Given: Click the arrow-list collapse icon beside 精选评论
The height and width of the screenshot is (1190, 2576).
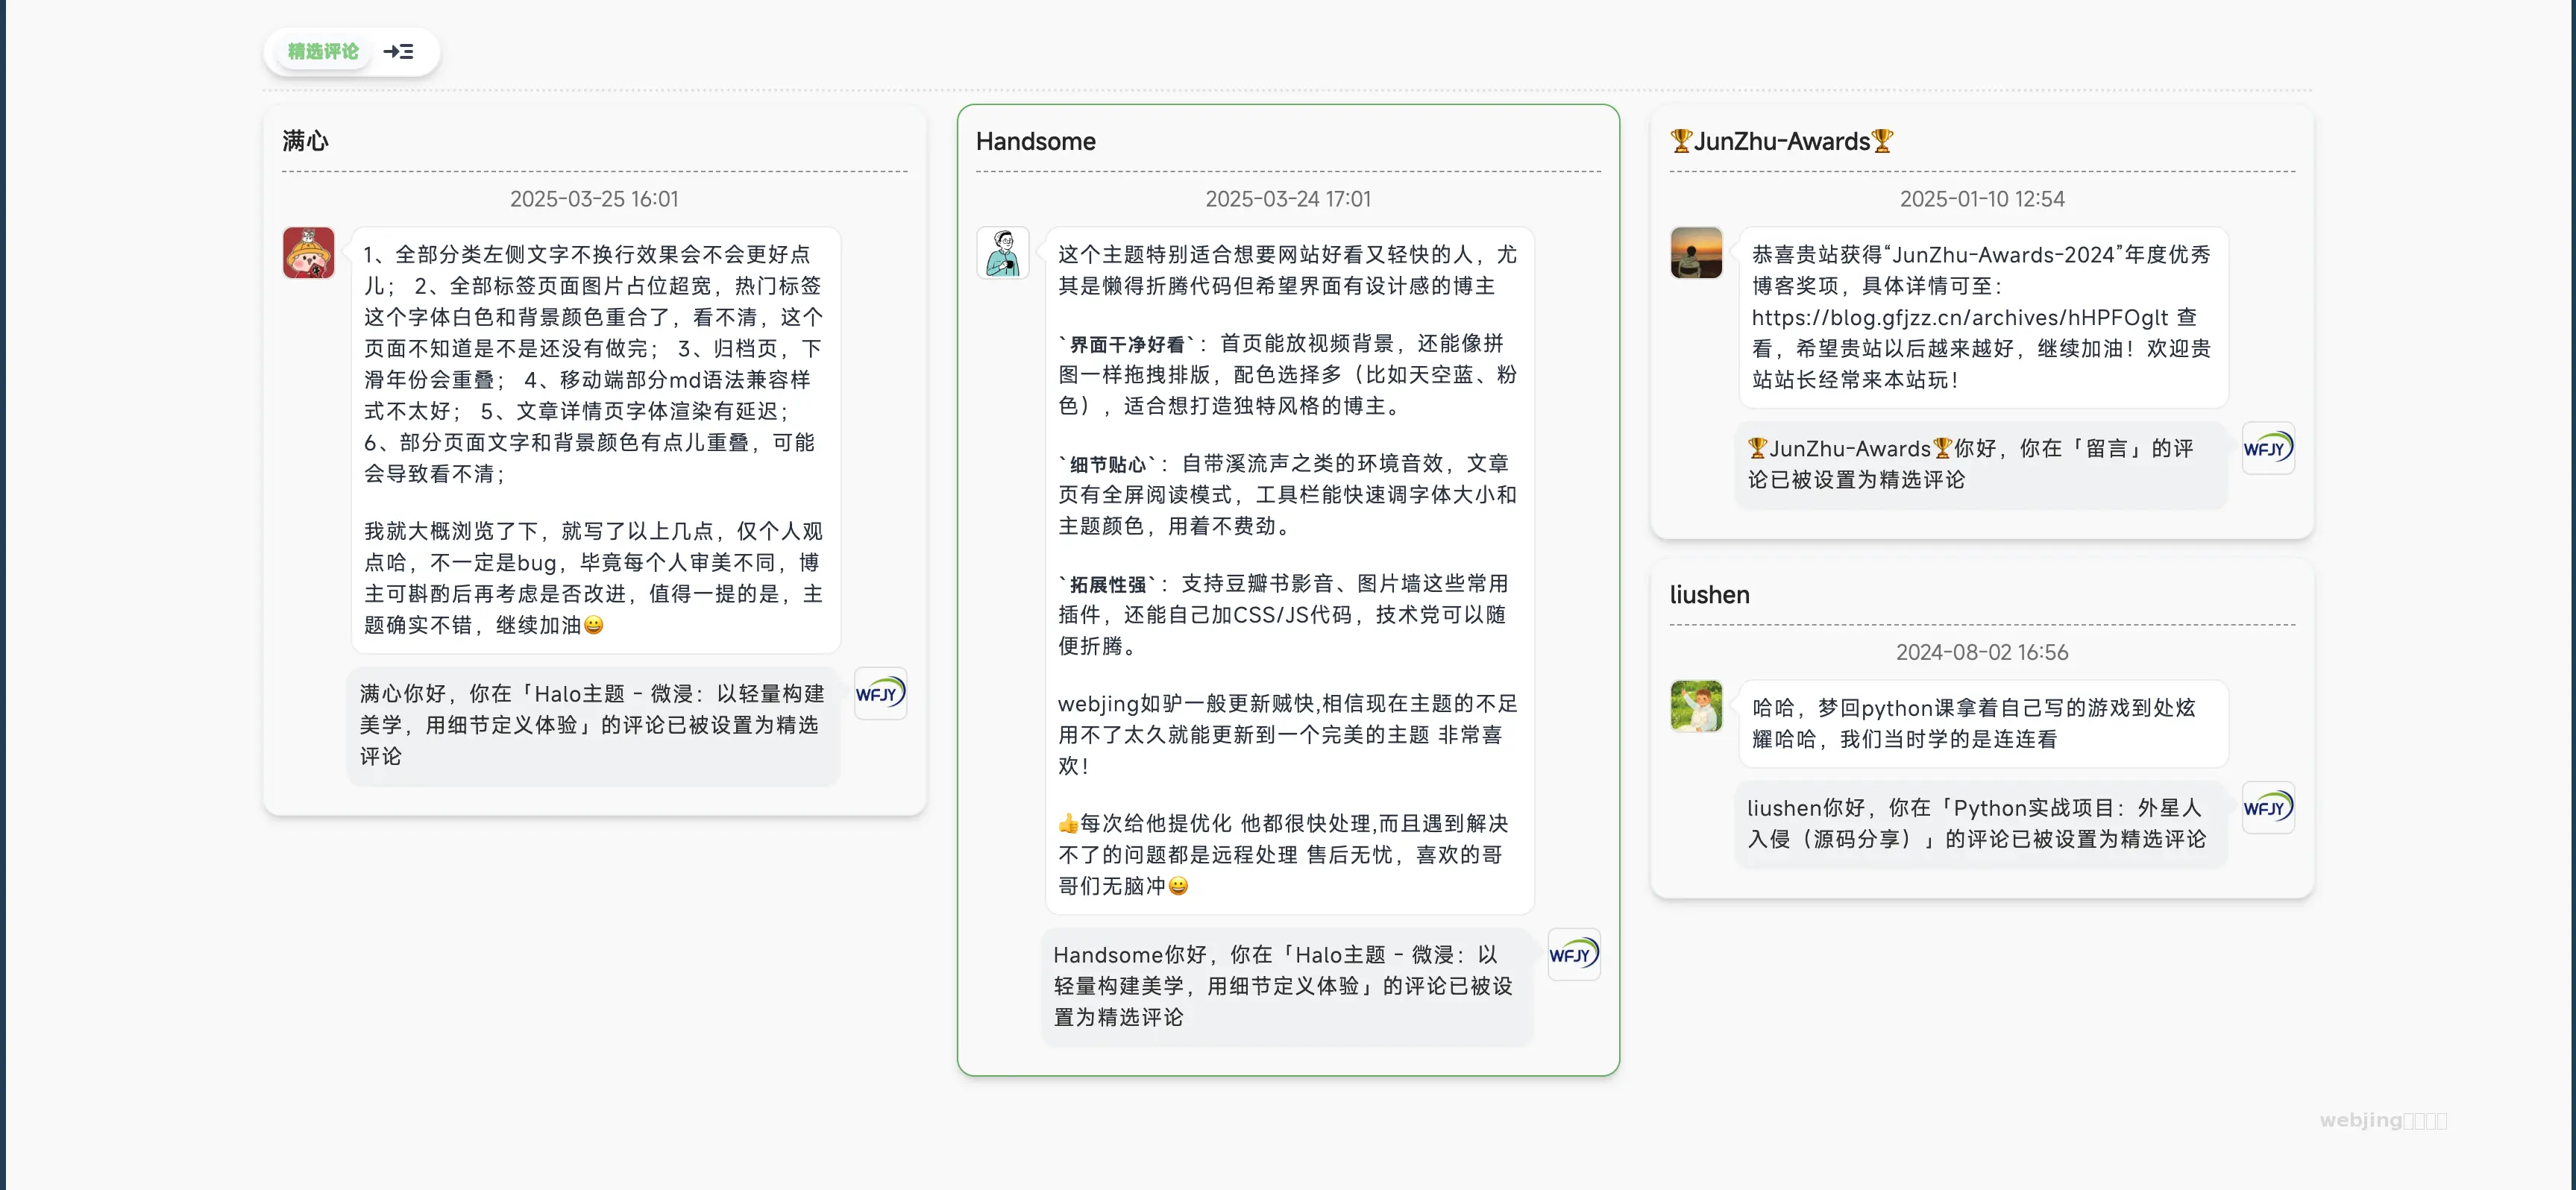Looking at the screenshot, I should tap(398, 51).
